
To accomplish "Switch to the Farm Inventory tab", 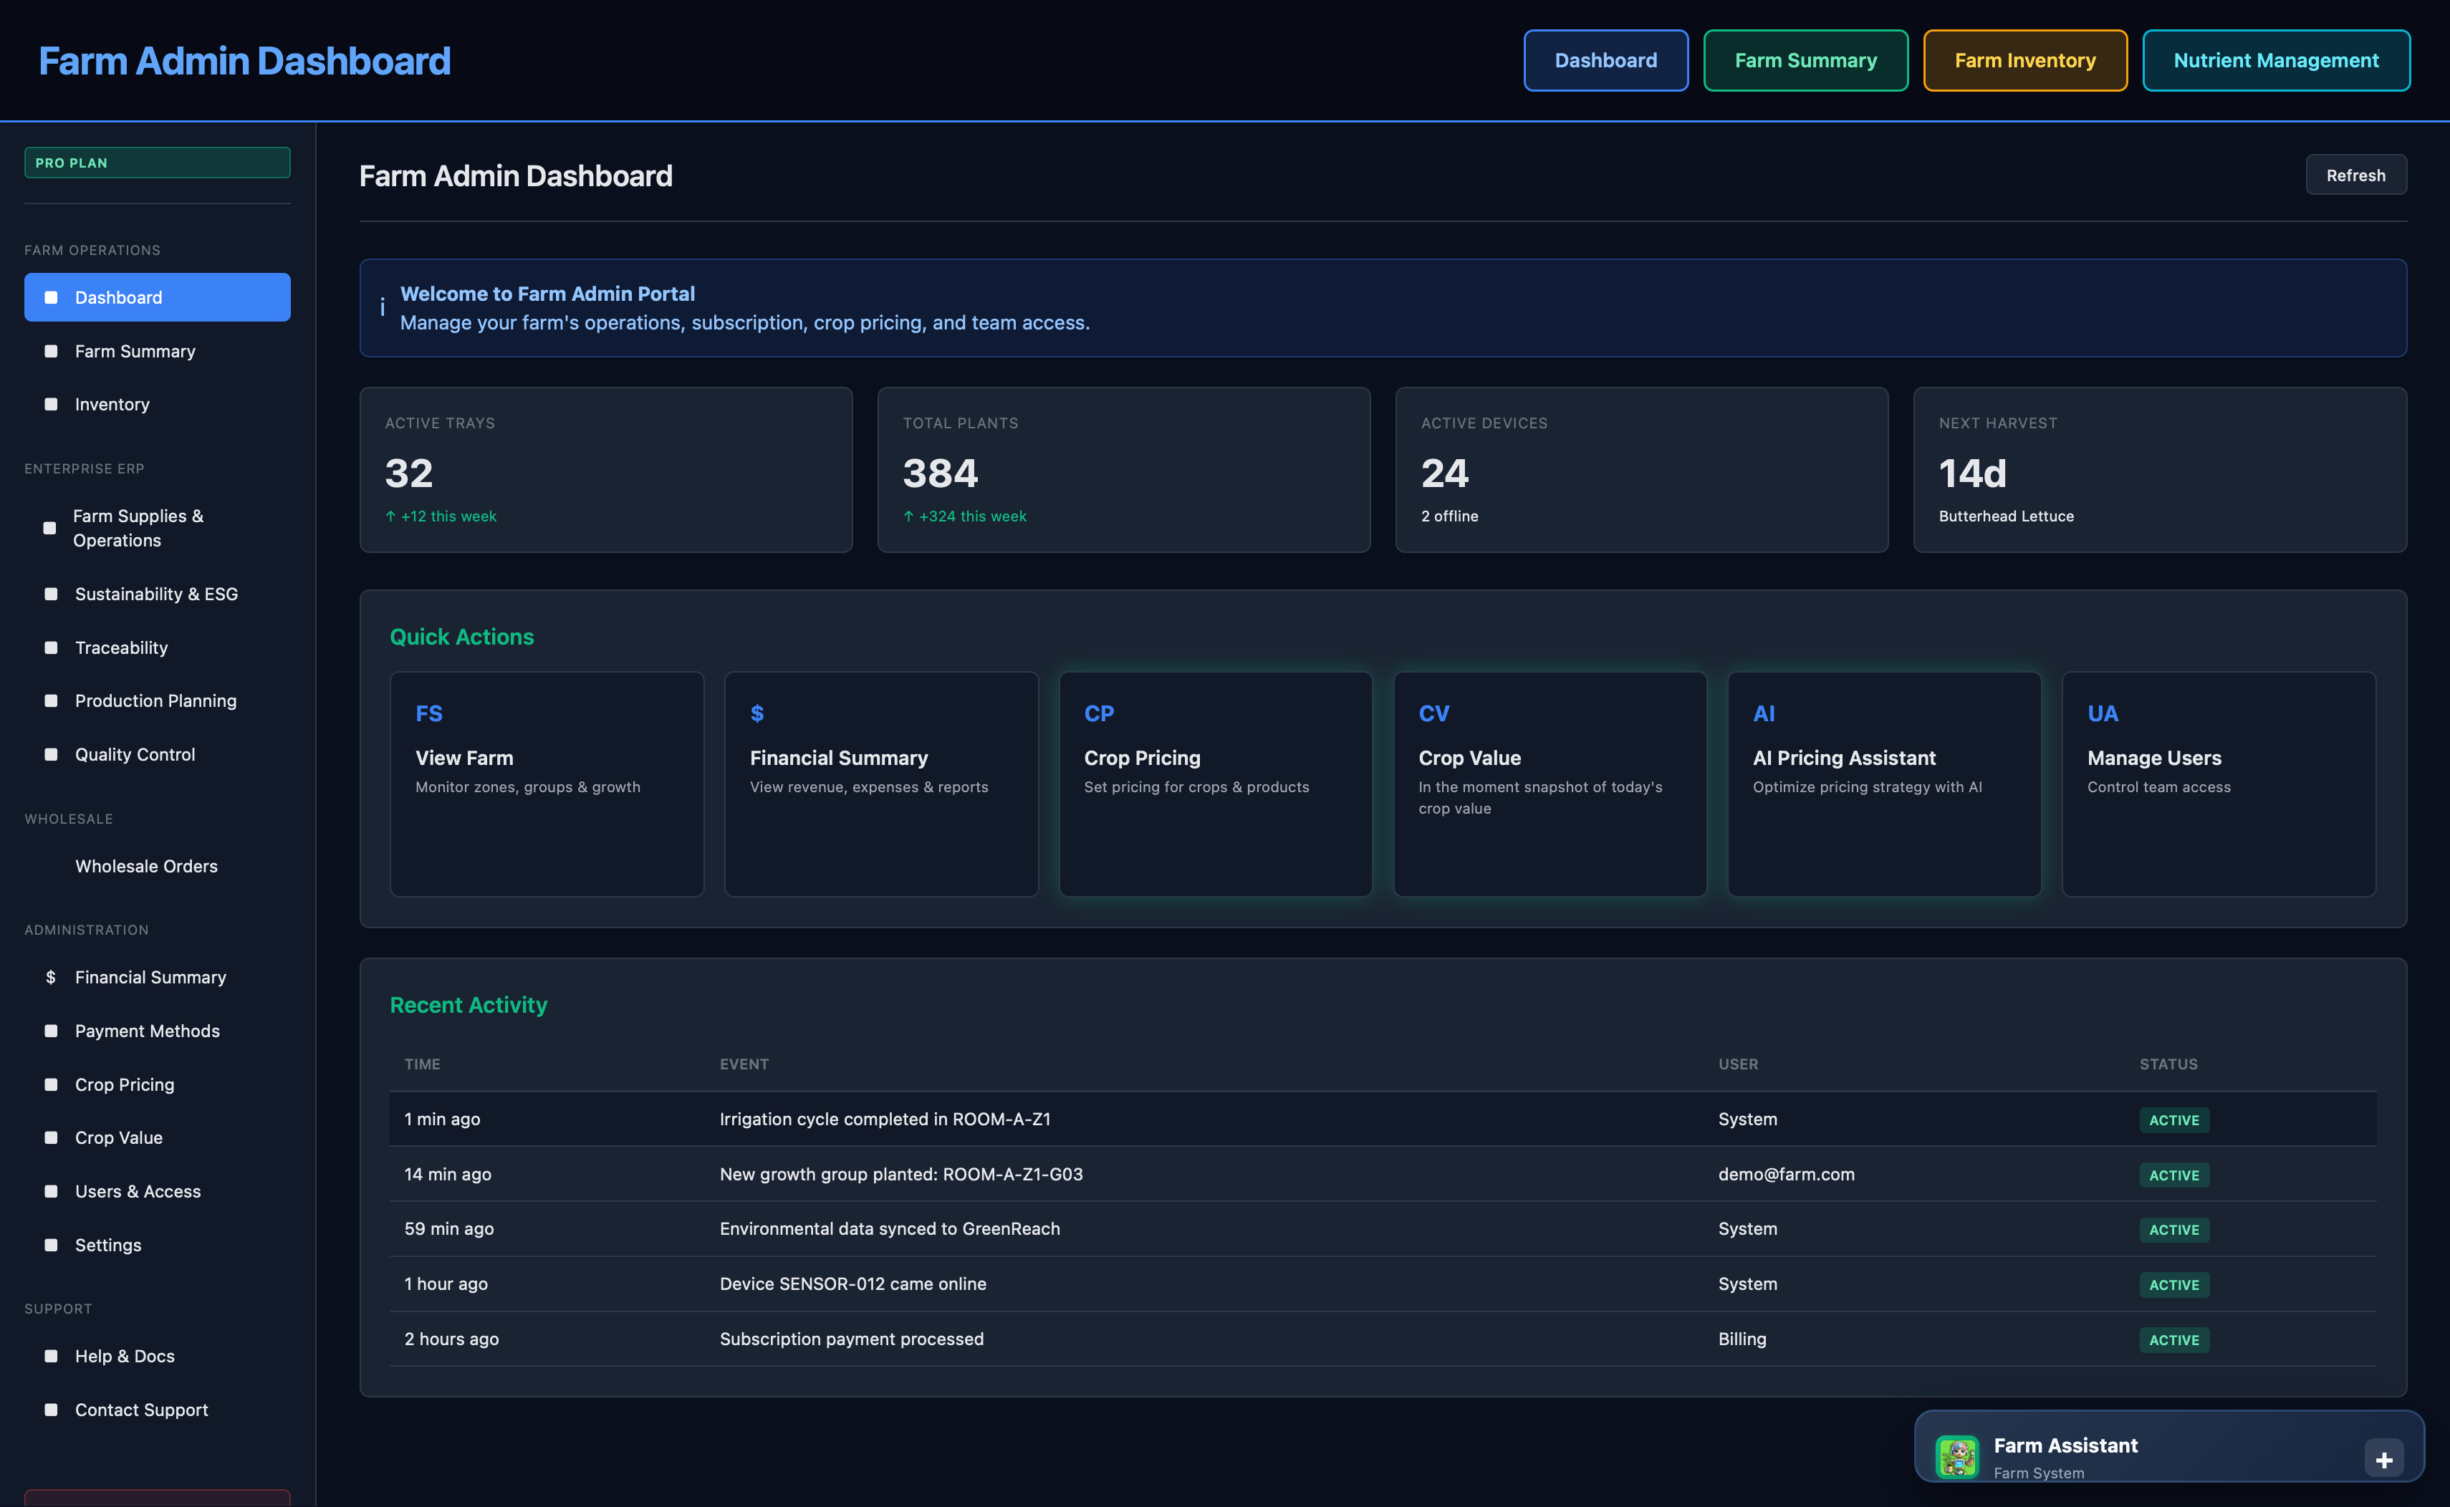I will (2024, 59).
